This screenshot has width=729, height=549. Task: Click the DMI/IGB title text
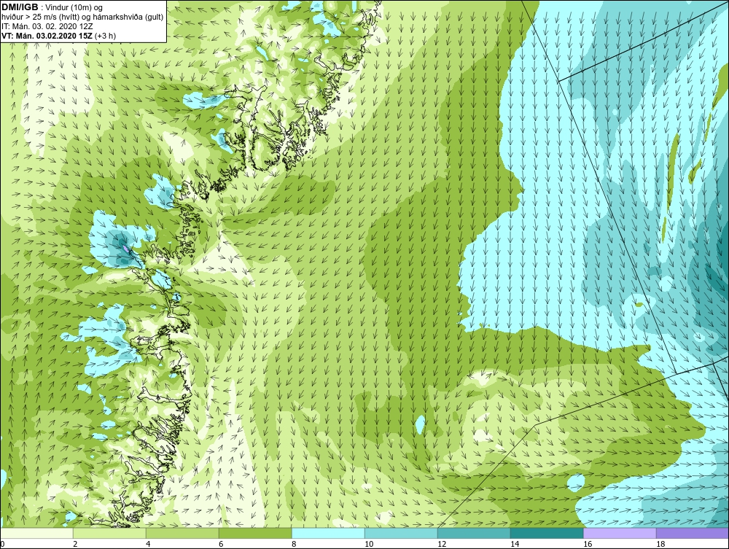click(20, 7)
